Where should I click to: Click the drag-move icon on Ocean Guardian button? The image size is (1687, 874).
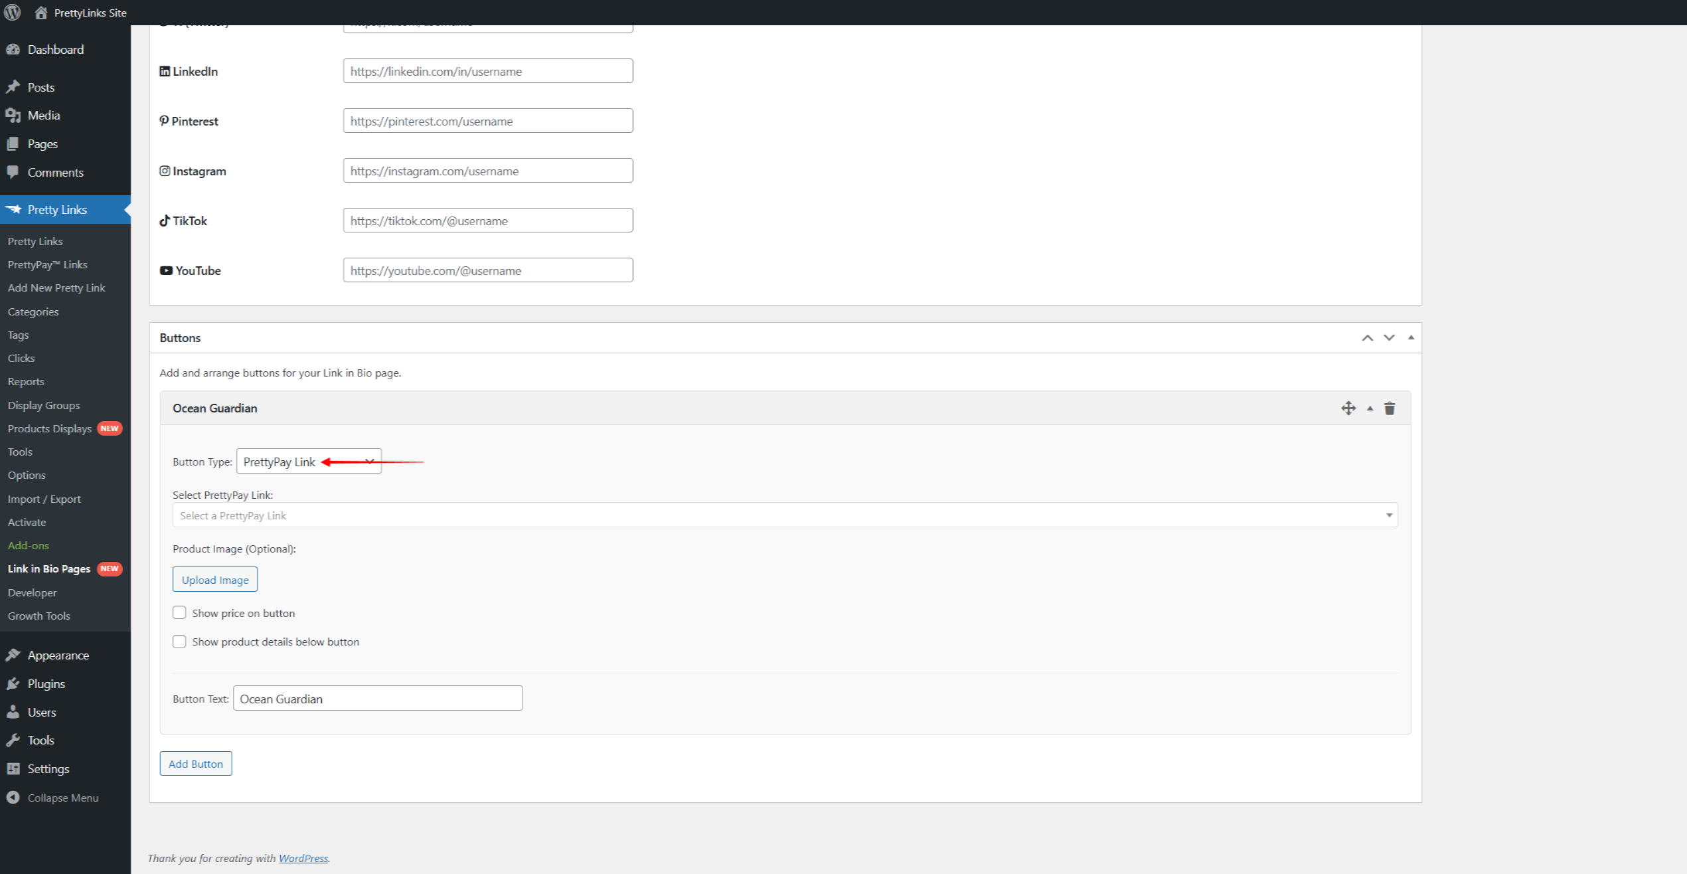pos(1348,408)
